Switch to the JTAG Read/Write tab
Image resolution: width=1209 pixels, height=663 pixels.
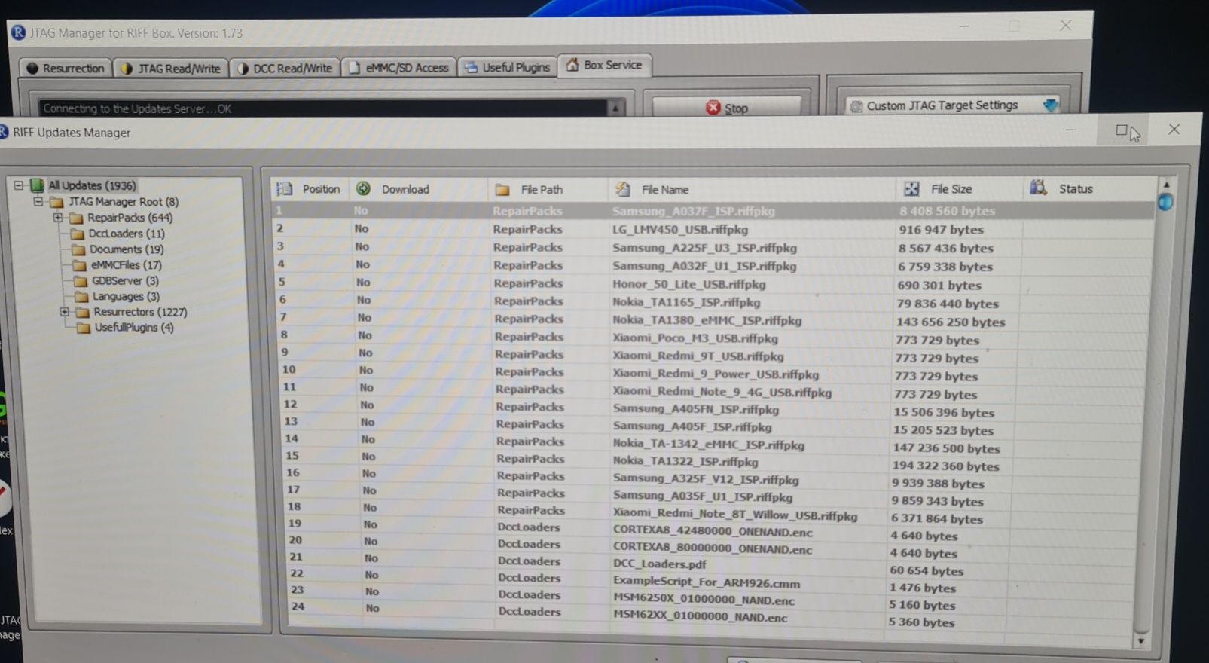coord(171,68)
